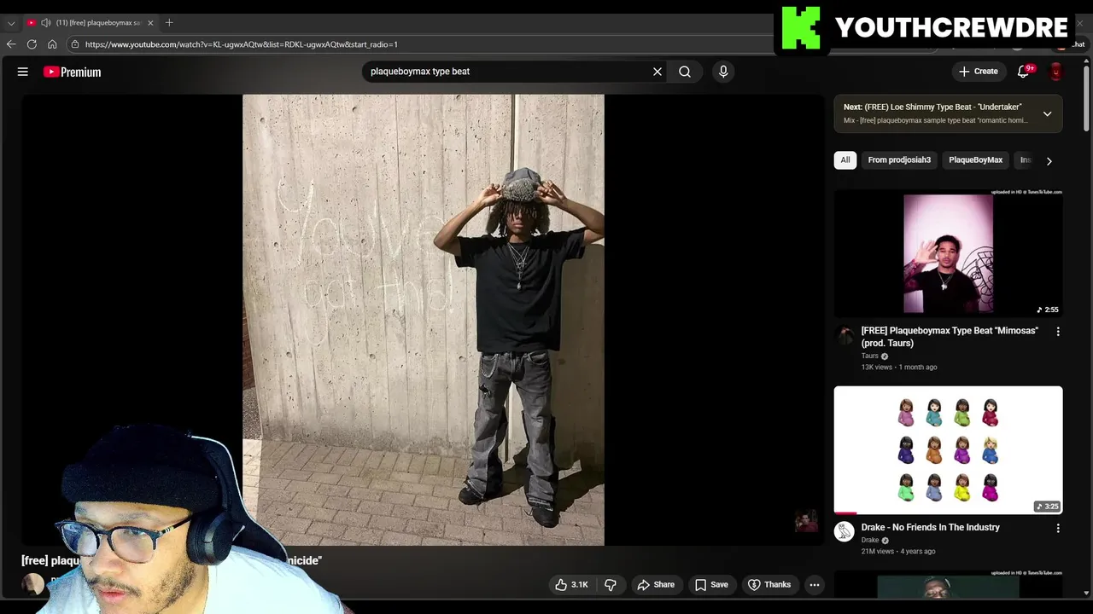The width and height of the screenshot is (1093, 614).
Task: Click the Thanks button
Action: pos(769,584)
